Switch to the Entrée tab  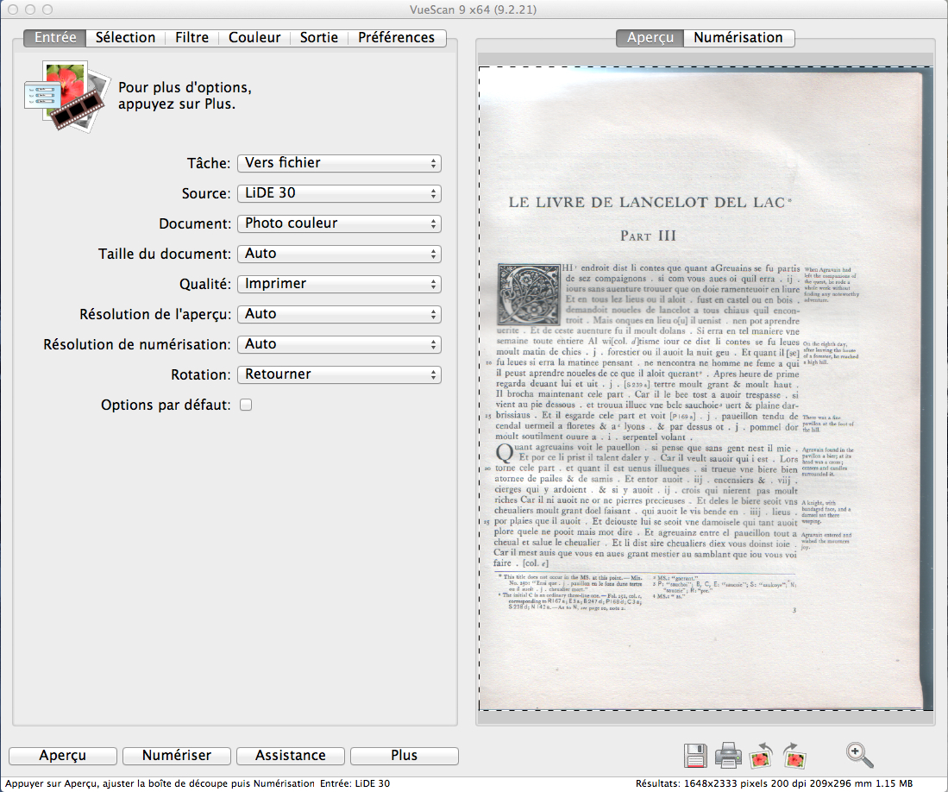[55, 37]
